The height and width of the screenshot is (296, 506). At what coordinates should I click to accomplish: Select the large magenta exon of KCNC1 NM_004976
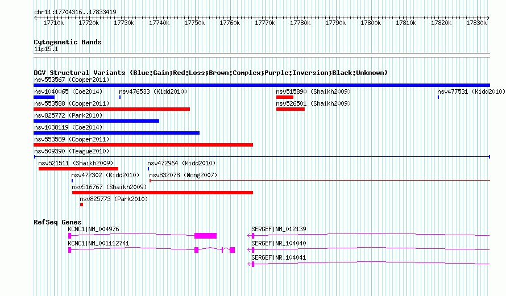(x=206, y=236)
